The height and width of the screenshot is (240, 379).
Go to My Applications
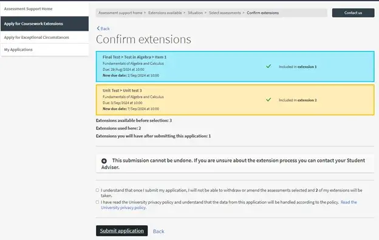pyautogui.click(x=44, y=50)
